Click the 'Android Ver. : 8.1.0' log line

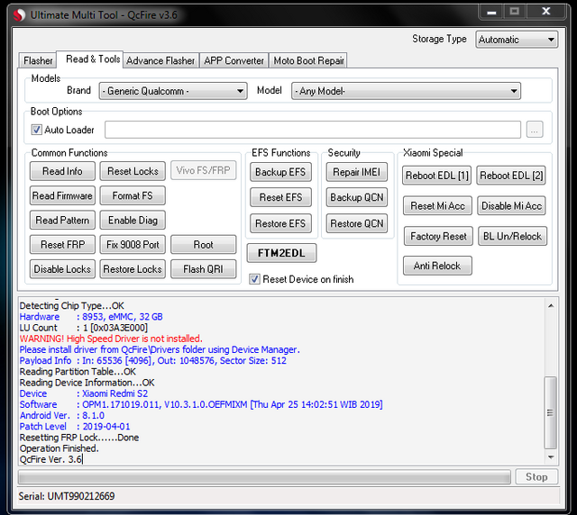coord(62,415)
